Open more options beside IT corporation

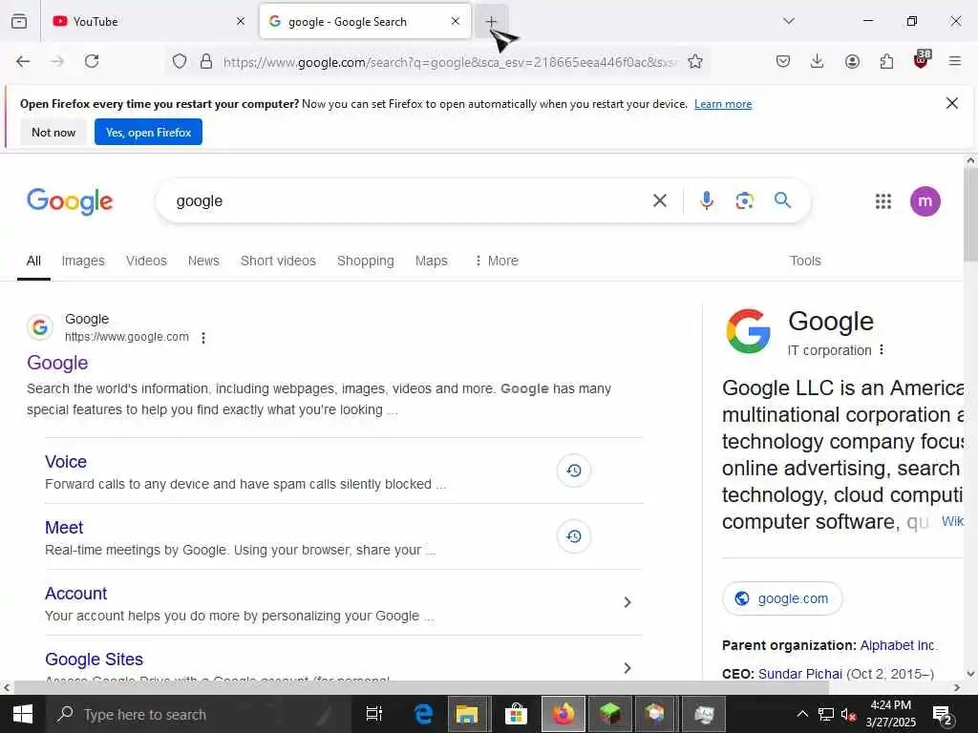pyautogui.click(x=882, y=349)
